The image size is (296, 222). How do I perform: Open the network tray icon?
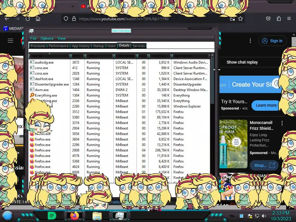(257, 216)
